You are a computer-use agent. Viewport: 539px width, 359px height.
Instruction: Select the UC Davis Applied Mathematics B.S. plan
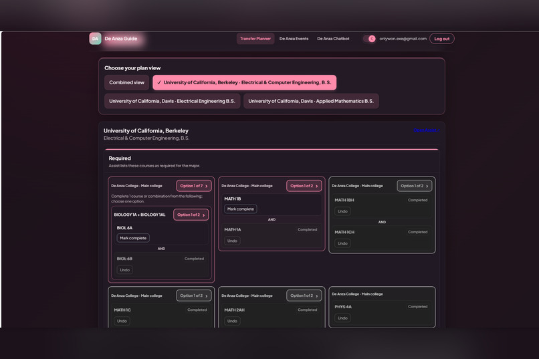click(311, 101)
